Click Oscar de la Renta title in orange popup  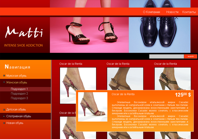coord(123,94)
